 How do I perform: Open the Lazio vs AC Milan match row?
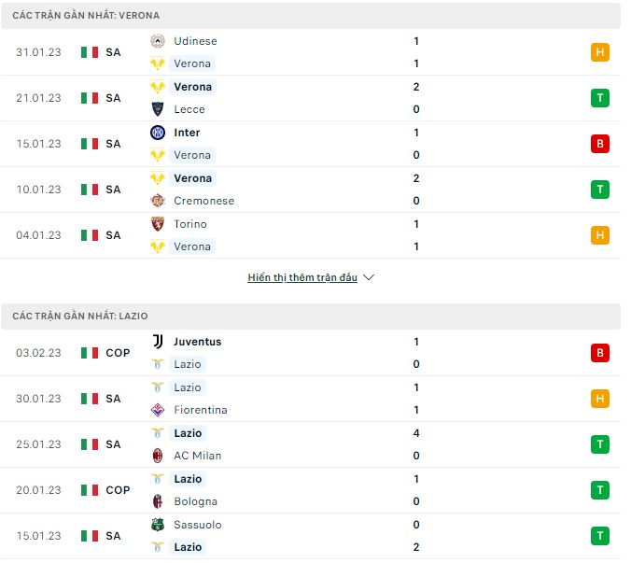pyautogui.click(x=310, y=444)
